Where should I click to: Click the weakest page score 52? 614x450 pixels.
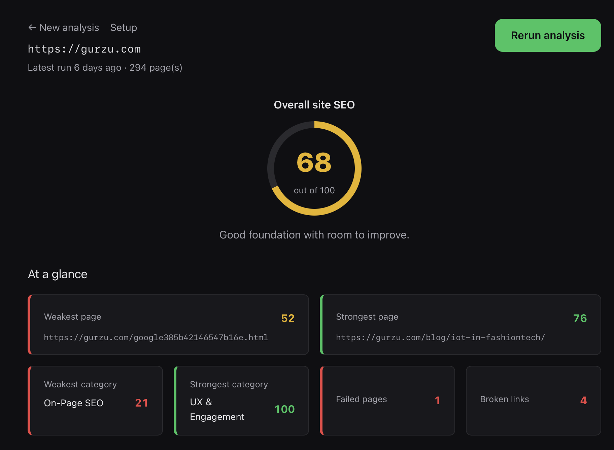point(288,318)
